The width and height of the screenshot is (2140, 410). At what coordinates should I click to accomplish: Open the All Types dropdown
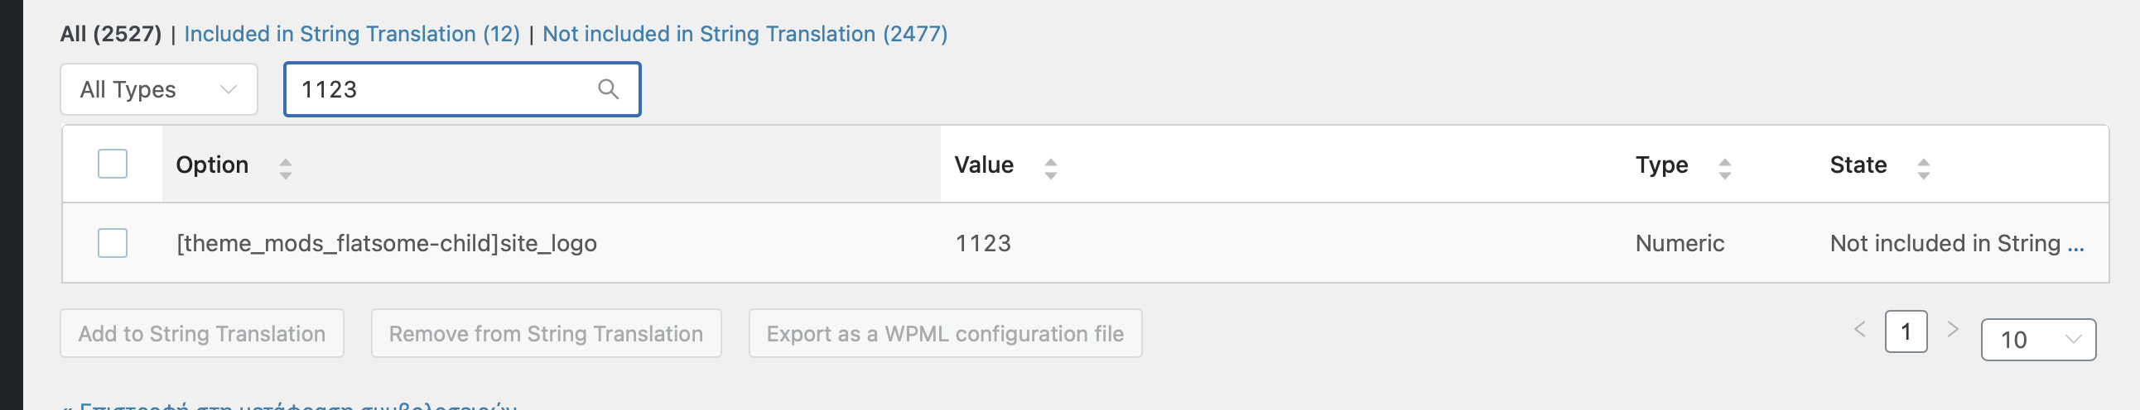pos(159,88)
